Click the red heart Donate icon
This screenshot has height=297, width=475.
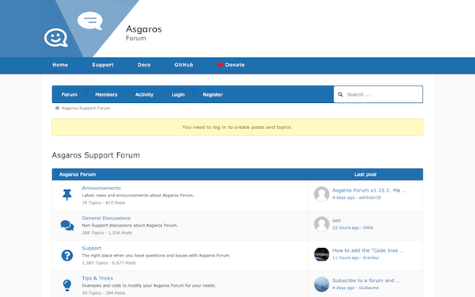[x=220, y=65]
